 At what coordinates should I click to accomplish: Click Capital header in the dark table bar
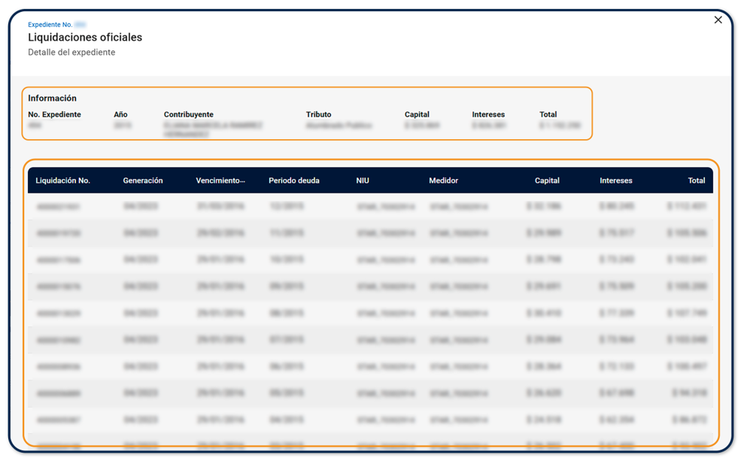tap(547, 180)
